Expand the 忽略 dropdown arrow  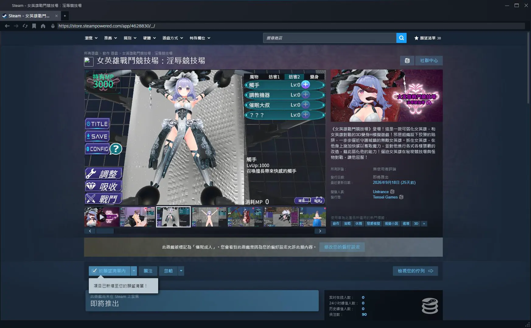(x=181, y=271)
